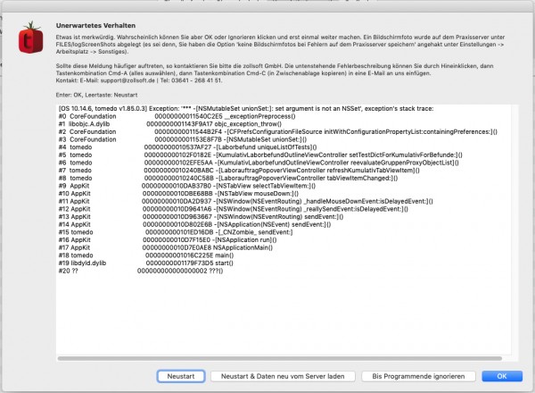Select stack line #2 CFPrefsConfigurationFileSource
This screenshot has height=393, width=535.
277,132
